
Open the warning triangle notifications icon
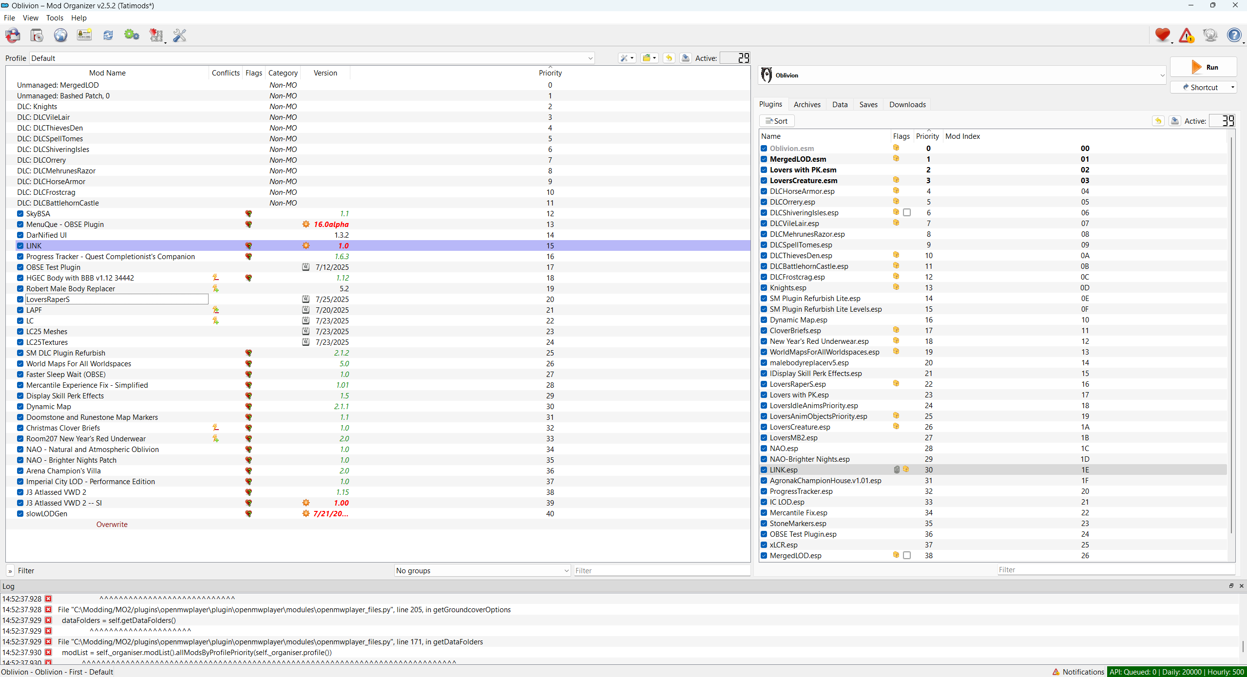[x=1187, y=35]
